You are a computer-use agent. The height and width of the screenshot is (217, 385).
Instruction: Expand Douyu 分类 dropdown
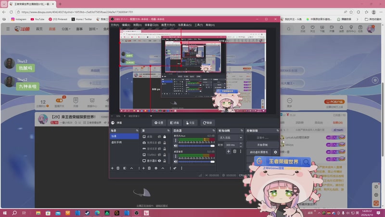66,29
